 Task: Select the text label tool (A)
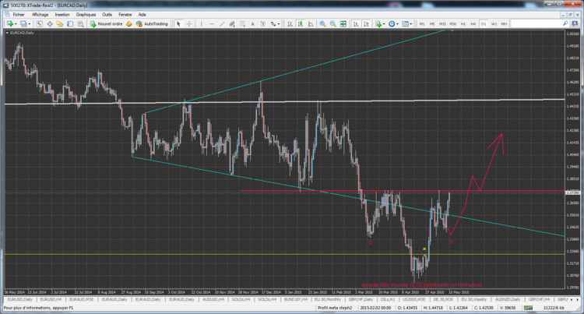click(x=252, y=24)
